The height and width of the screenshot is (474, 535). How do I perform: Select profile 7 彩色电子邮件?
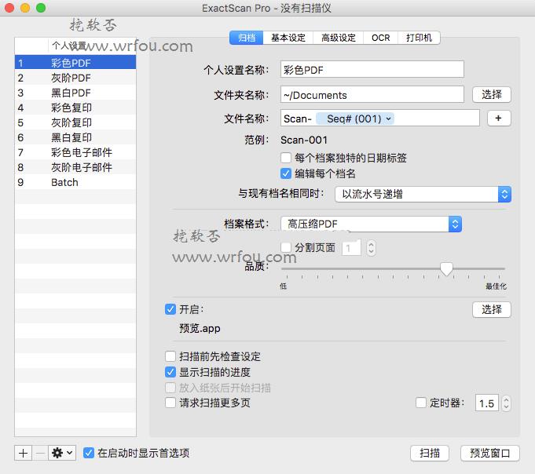[x=75, y=152]
